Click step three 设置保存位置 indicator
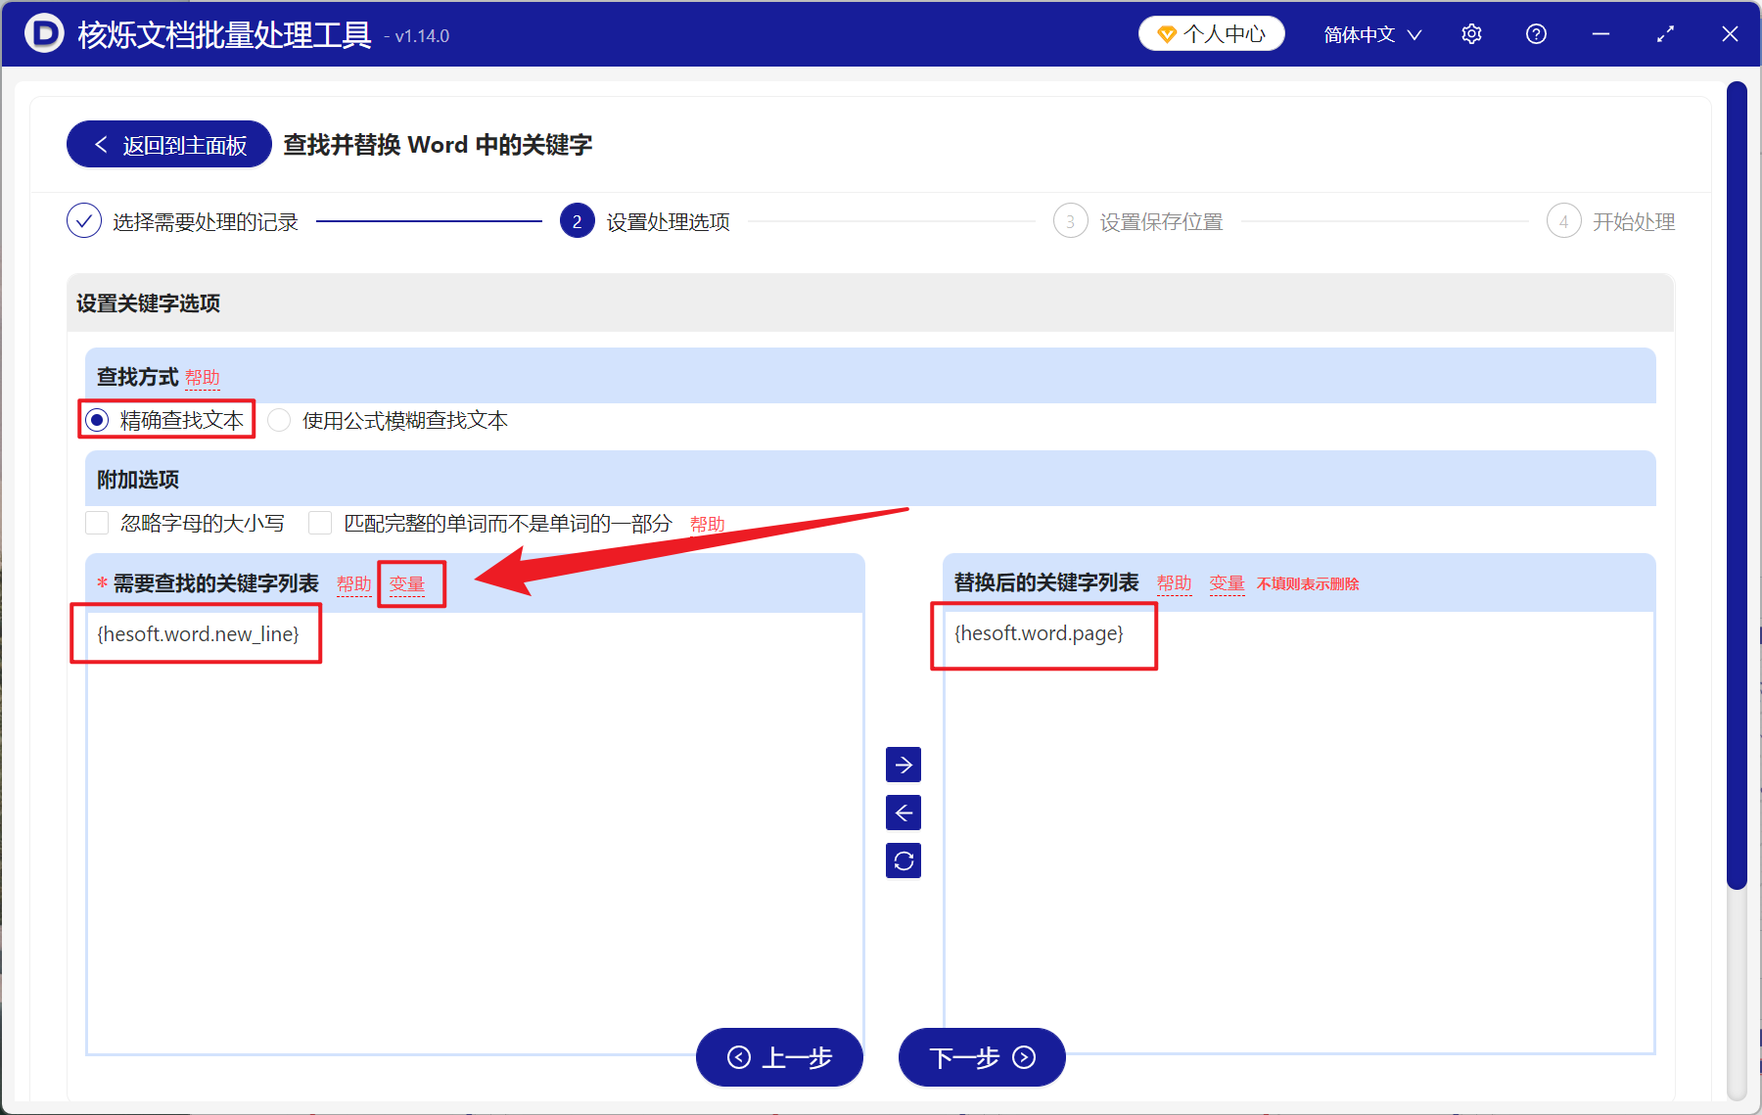 (1070, 221)
